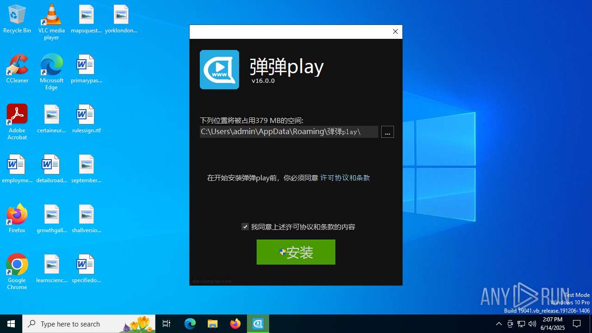Show hidden system tray icons
The width and height of the screenshot is (592, 333).
pyautogui.click(x=499, y=324)
